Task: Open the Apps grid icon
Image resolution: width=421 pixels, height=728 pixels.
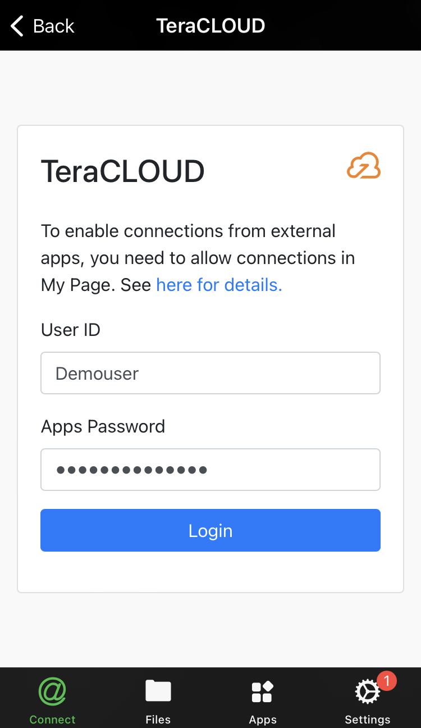Action: pyautogui.click(x=263, y=691)
